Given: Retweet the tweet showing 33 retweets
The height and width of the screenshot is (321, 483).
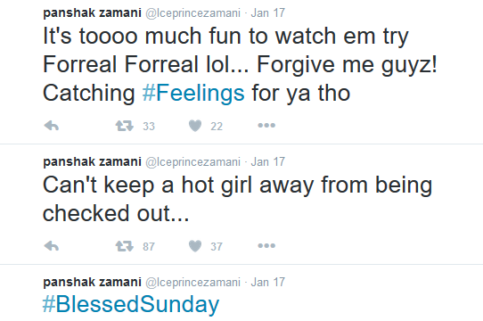Looking at the screenshot, I should pyautogui.click(x=125, y=126).
